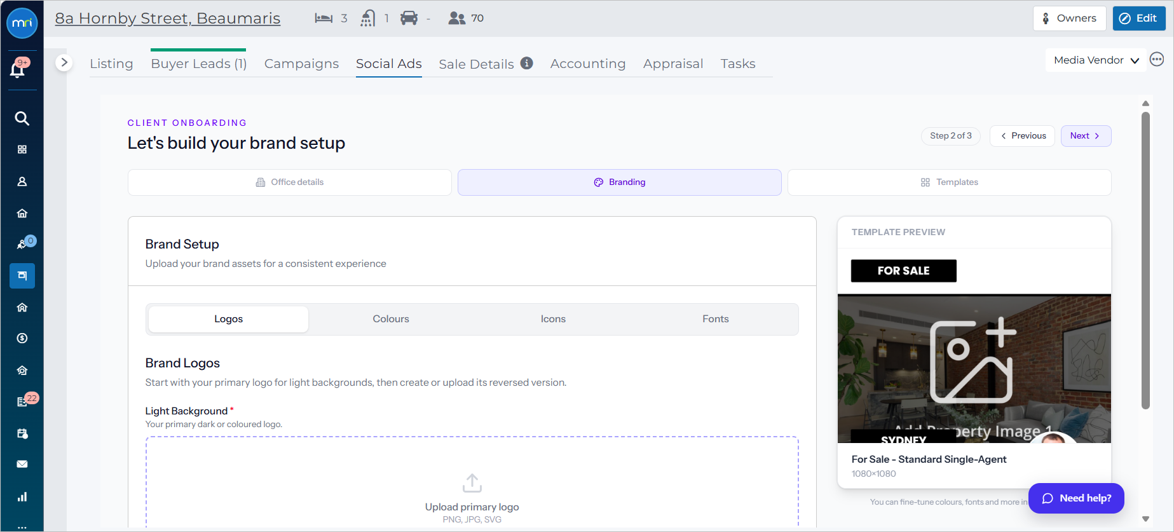The height and width of the screenshot is (532, 1174).
Task: Open the Campaigns tab
Action: [301, 64]
